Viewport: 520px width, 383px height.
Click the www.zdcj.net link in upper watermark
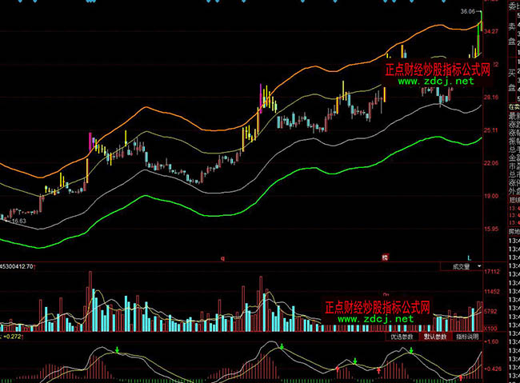tap(435, 81)
